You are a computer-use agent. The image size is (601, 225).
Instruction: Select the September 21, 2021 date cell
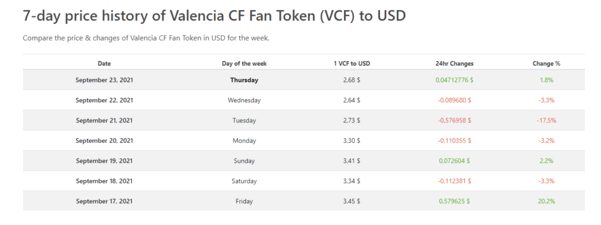(x=104, y=121)
